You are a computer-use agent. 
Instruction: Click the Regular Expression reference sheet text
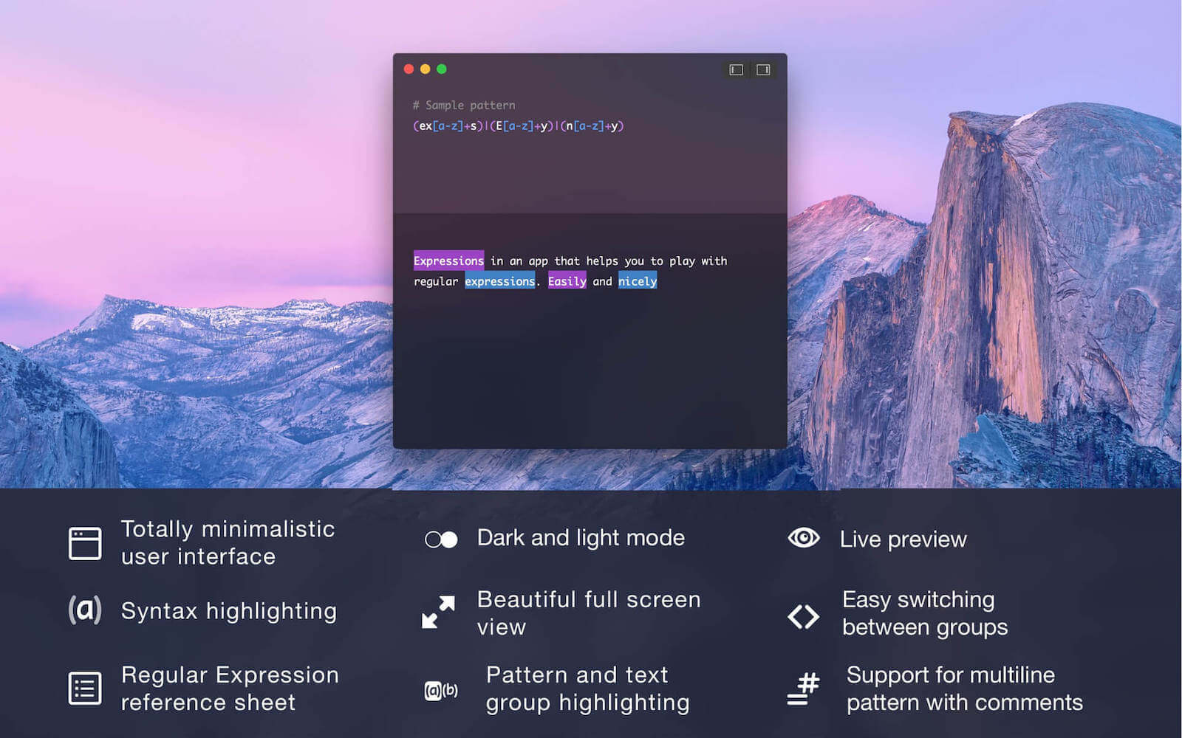(x=230, y=689)
